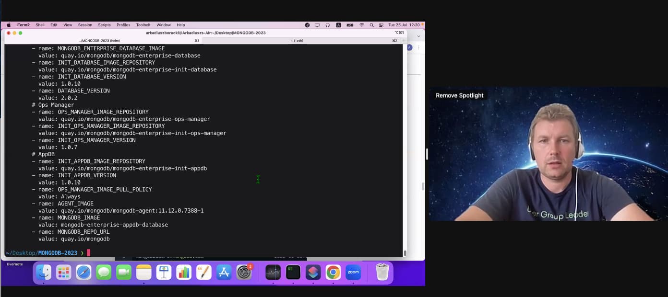Open Pages app in dock

[x=204, y=272]
